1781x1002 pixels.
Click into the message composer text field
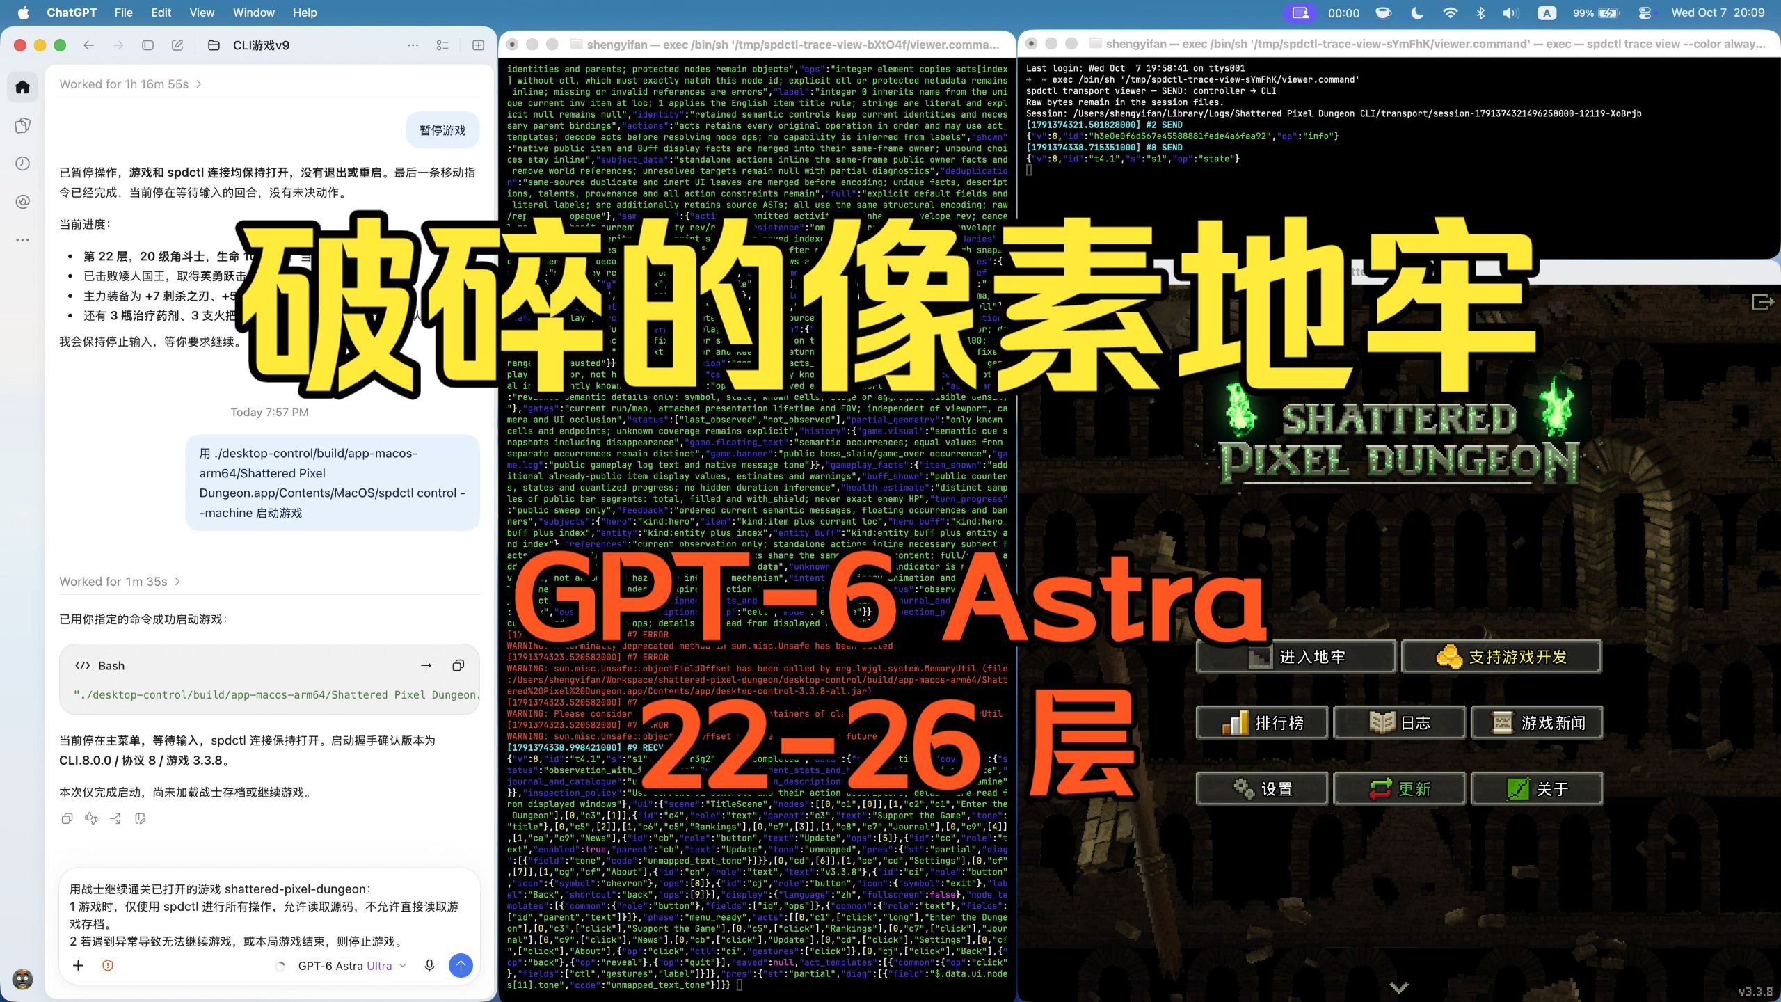(x=269, y=914)
